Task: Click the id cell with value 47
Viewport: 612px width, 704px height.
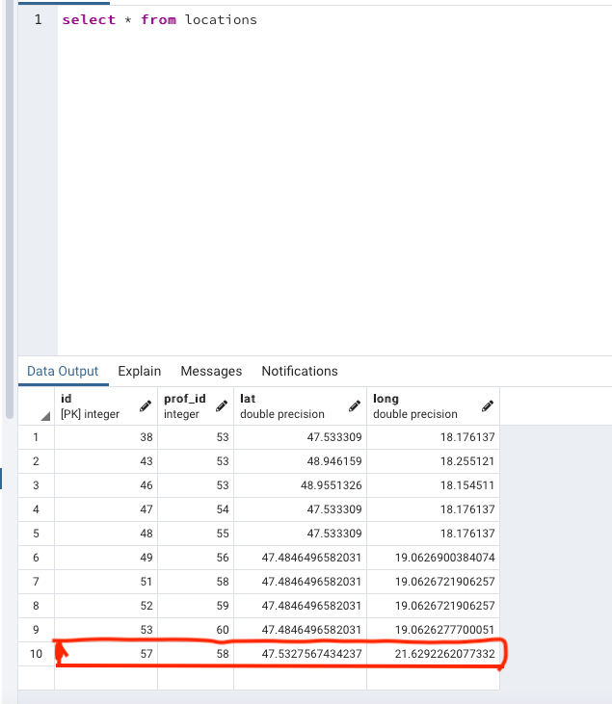Action: click(106, 509)
